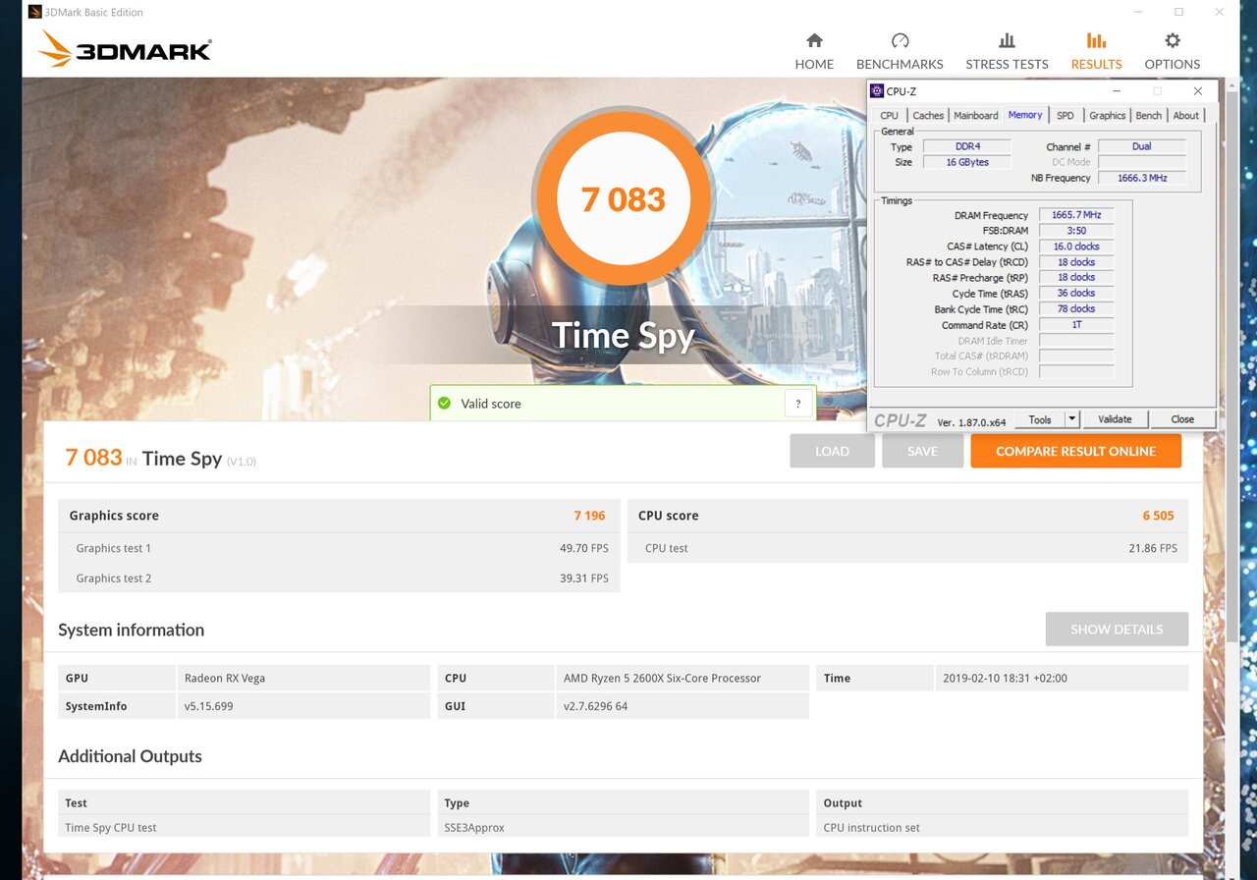Image resolution: width=1257 pixels, height=880 pixels.
Task: Open the Benchmarks gauge section
Action: tap(900, 51)
